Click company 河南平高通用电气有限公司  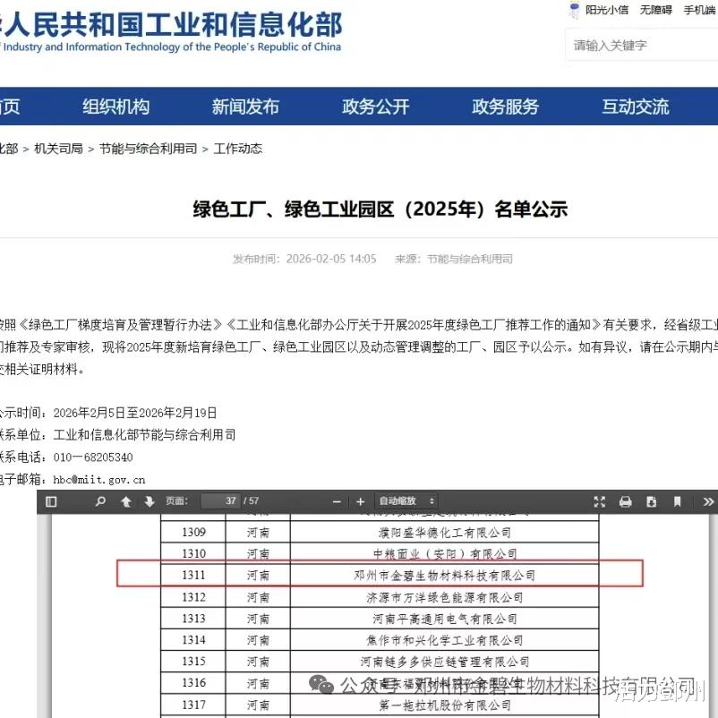point(445,620)
